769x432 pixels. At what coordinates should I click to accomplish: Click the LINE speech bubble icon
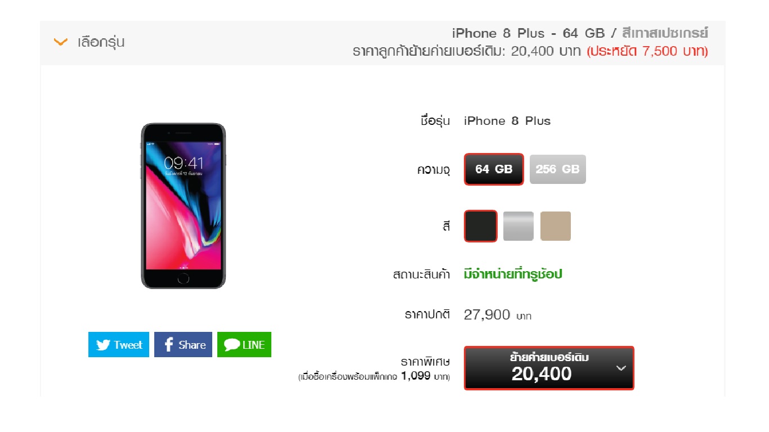(x=232, y=345)
